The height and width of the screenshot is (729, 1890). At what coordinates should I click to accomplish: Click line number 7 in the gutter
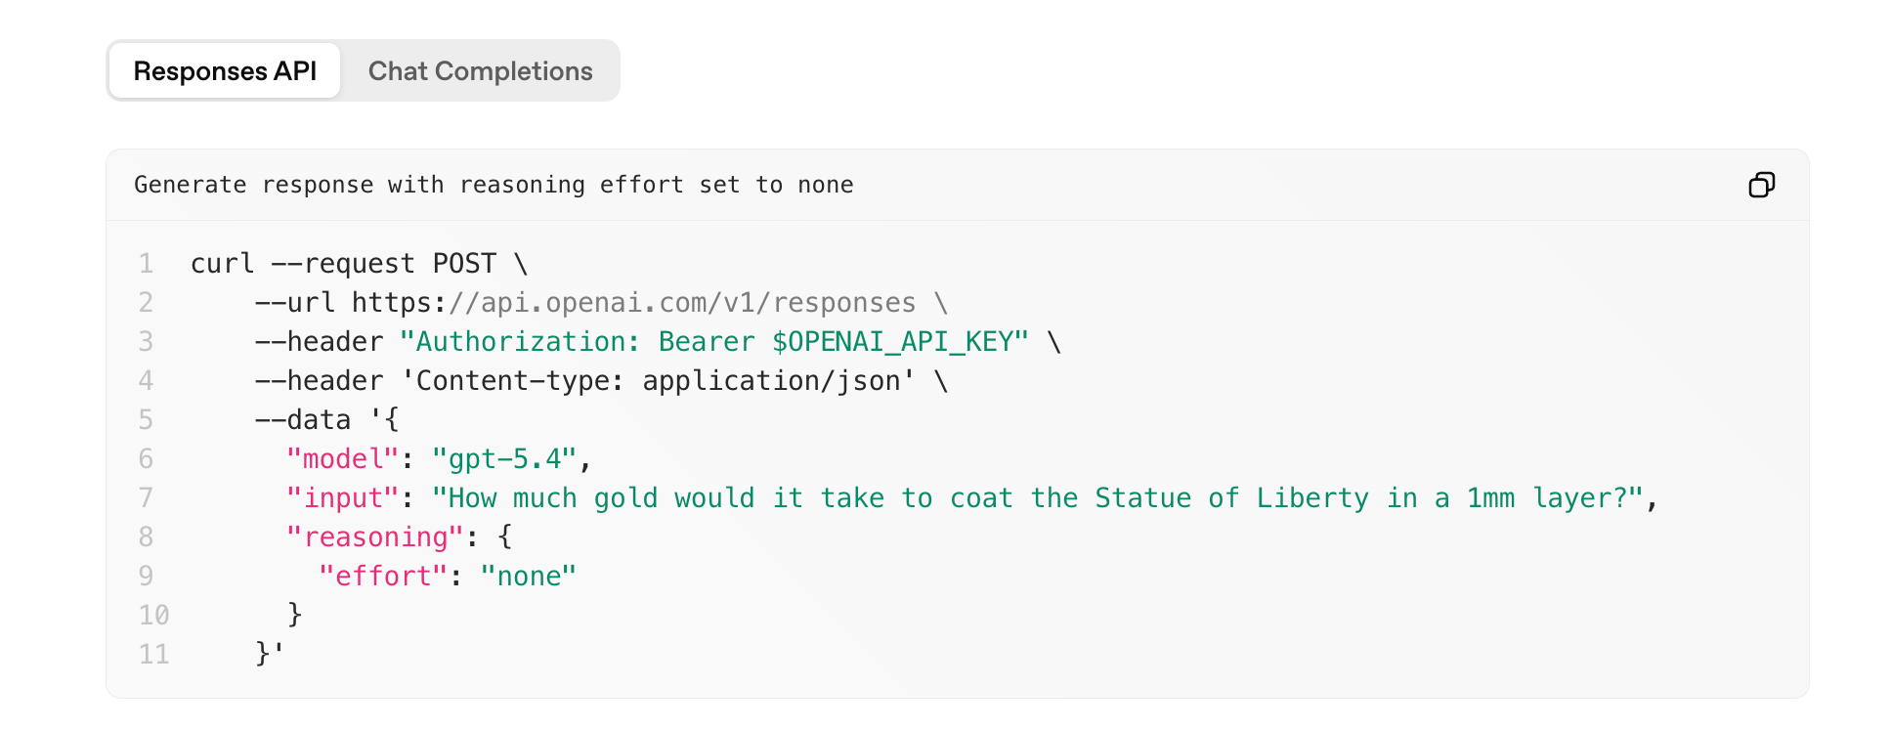click(146, 498)
